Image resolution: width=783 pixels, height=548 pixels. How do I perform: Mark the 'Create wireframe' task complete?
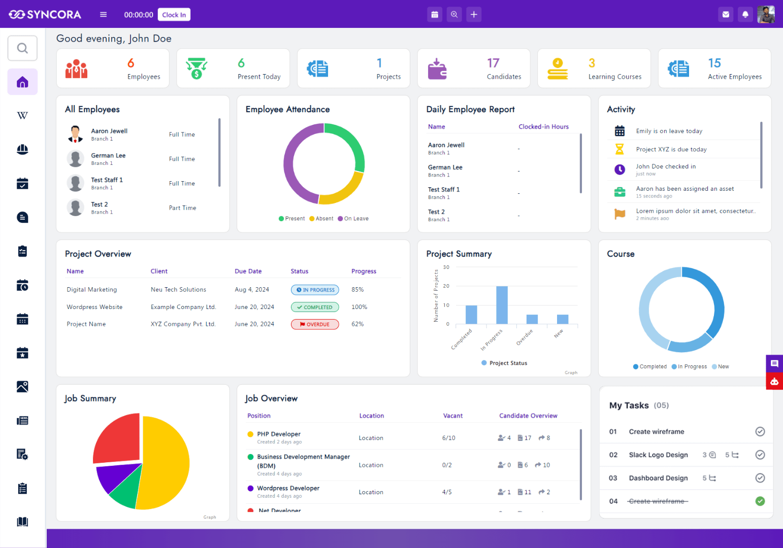pos(760,431)
